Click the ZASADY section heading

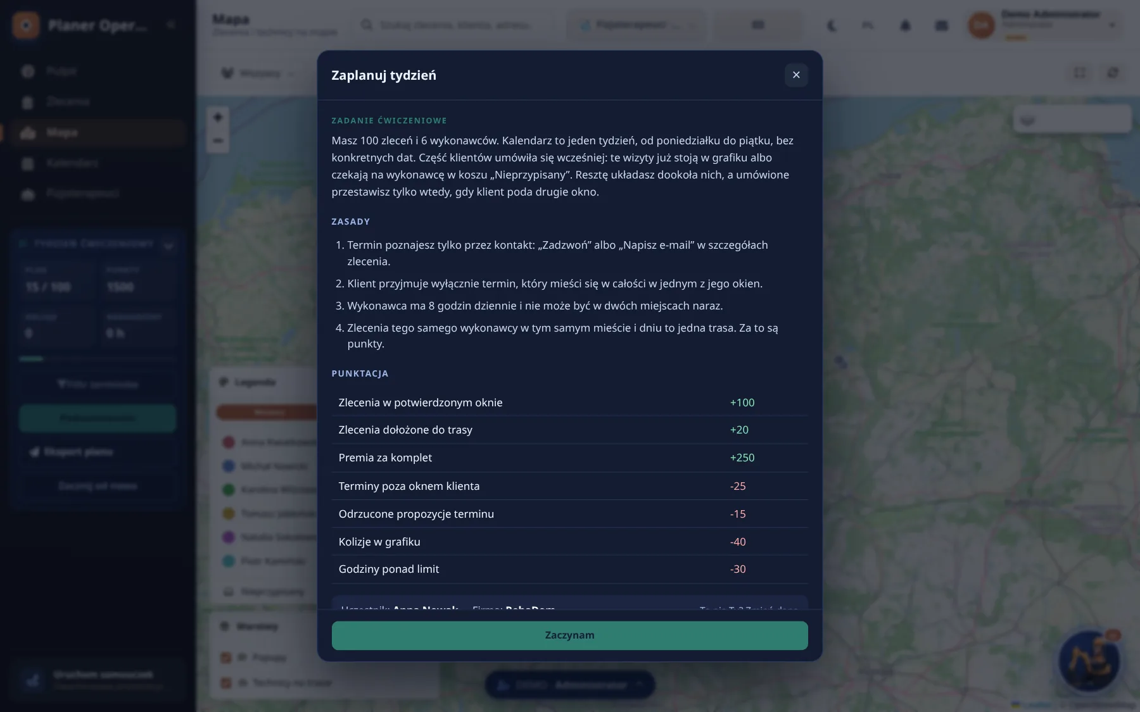[351, 222]
